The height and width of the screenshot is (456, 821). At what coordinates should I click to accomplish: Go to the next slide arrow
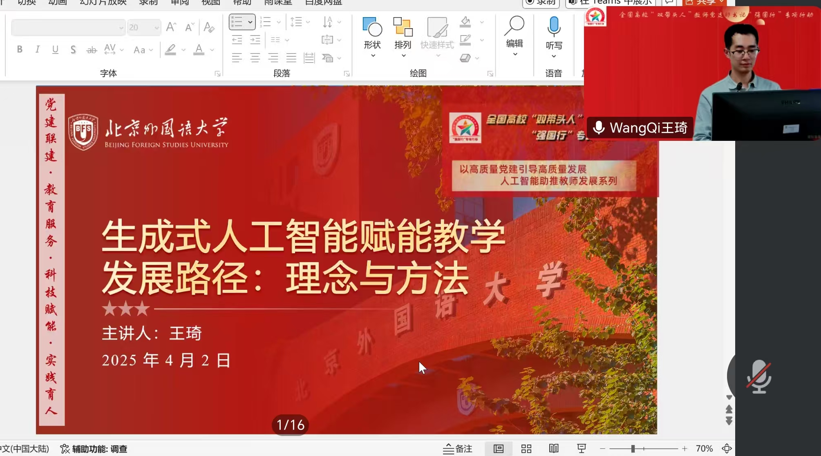pos(729,421)
